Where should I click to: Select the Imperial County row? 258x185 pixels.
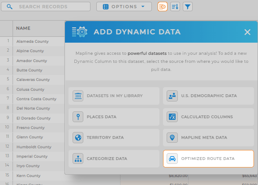[x=32, y=156]
